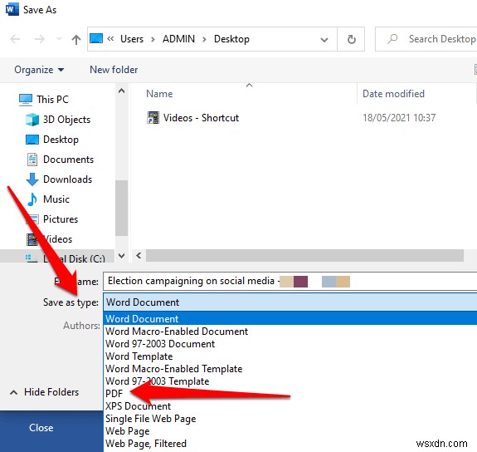Open the Organize menu
The image size is (477, 452).
pos(39,70)
